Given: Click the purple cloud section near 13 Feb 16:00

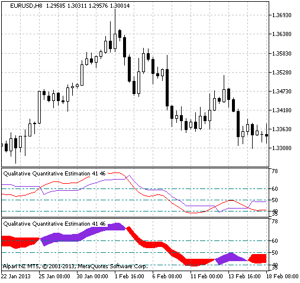Looking at the screenshot, I should coord(230,257).
